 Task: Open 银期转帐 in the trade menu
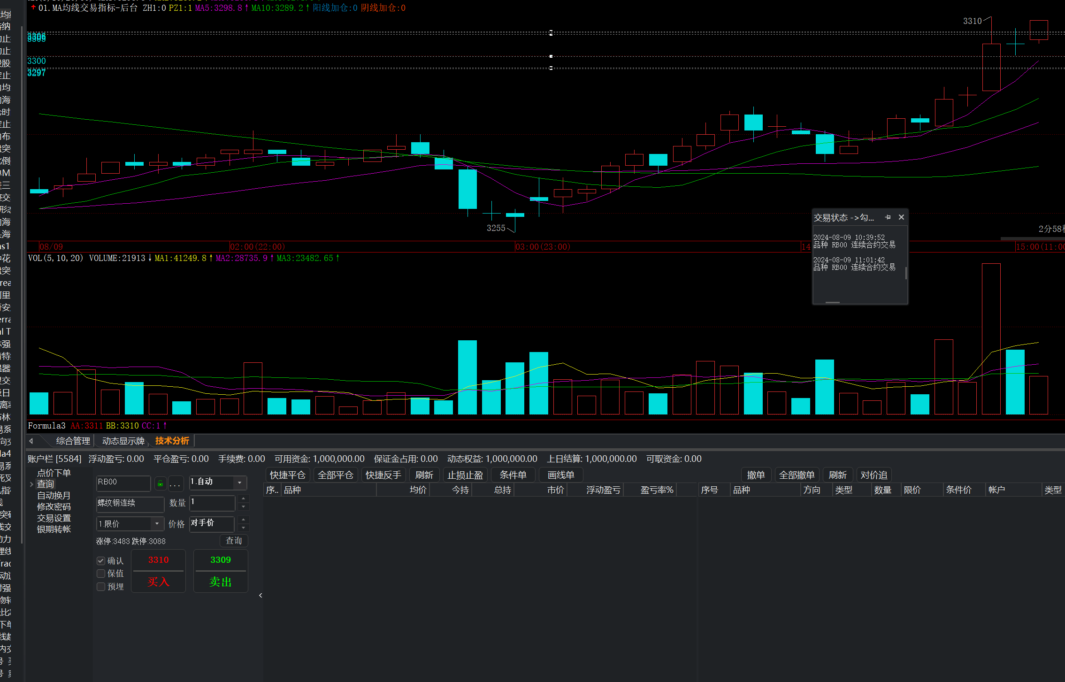click(54, 529)
